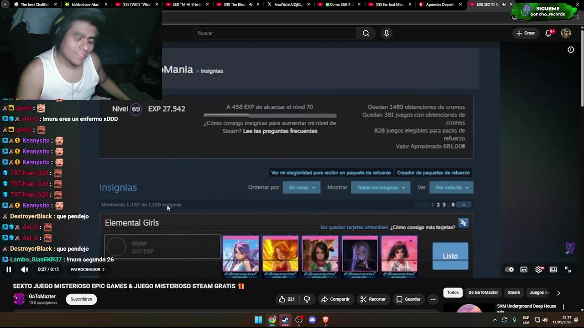
Task: Click the Elemental Girls badge title
Action: point(132,223)
